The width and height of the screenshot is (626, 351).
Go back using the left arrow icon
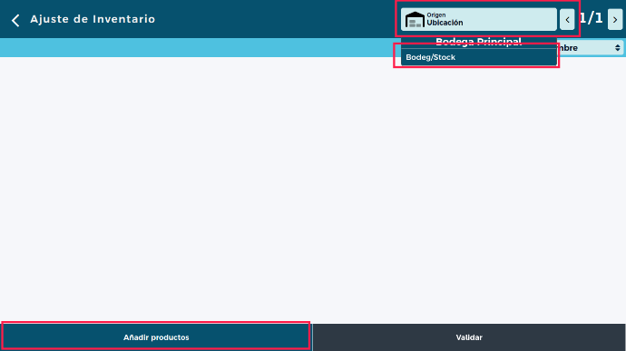point(15,20)
